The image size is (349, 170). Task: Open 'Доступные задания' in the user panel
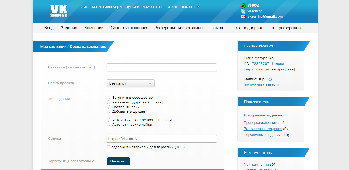[263, 115]
